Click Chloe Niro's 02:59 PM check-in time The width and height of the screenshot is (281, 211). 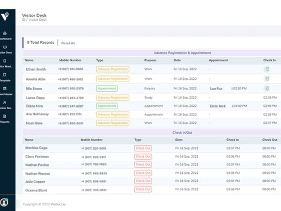270,106
